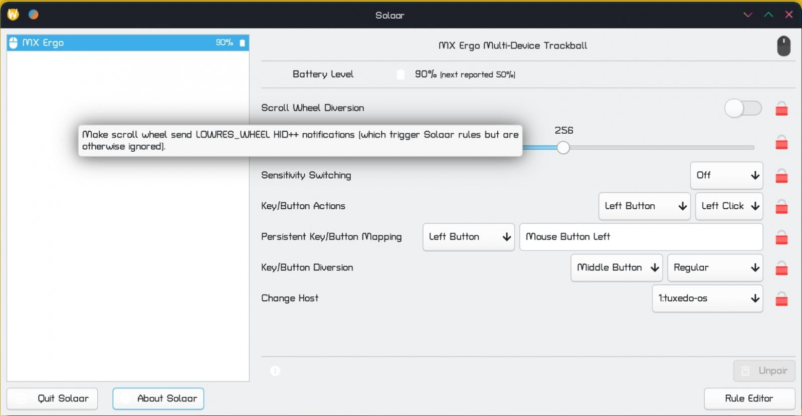Click the mouse icon beside MX Ergo

14,43
